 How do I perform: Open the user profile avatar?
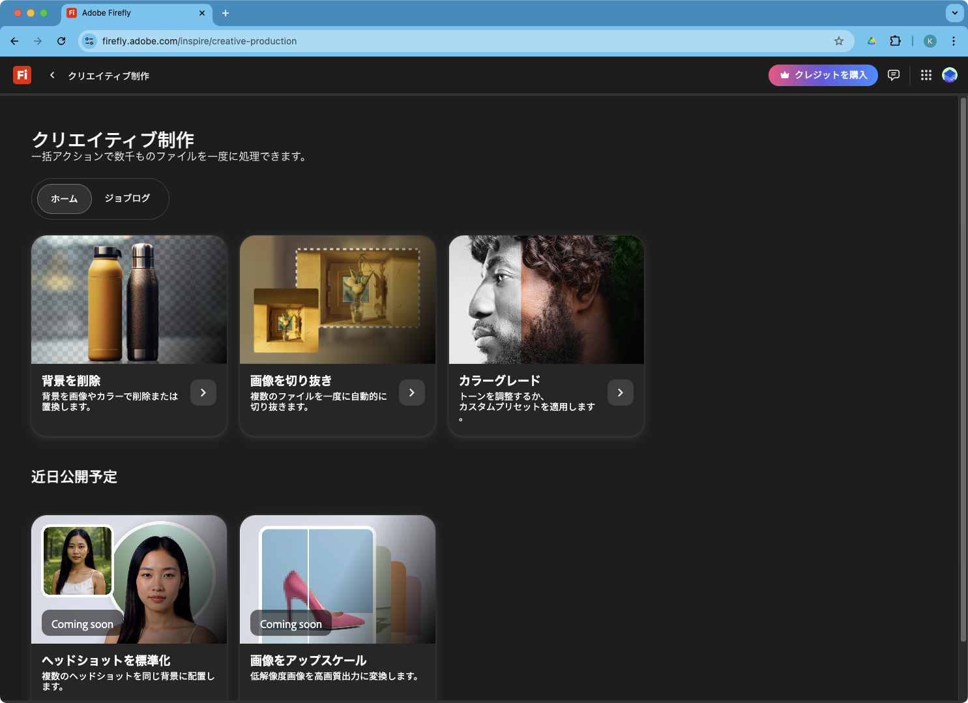(950, 75)
